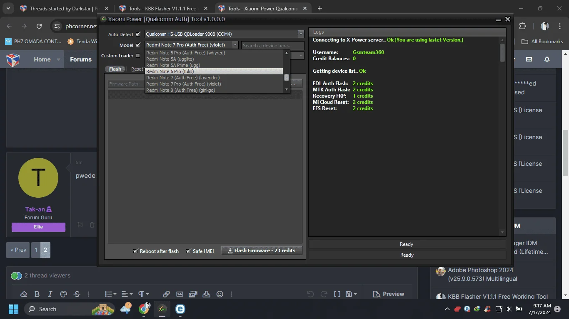Open the COM port dropdown arrow
This screenshot has height=319, width=569.
coord(301,34)
